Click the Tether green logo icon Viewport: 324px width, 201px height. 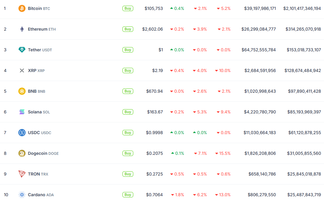22,50
